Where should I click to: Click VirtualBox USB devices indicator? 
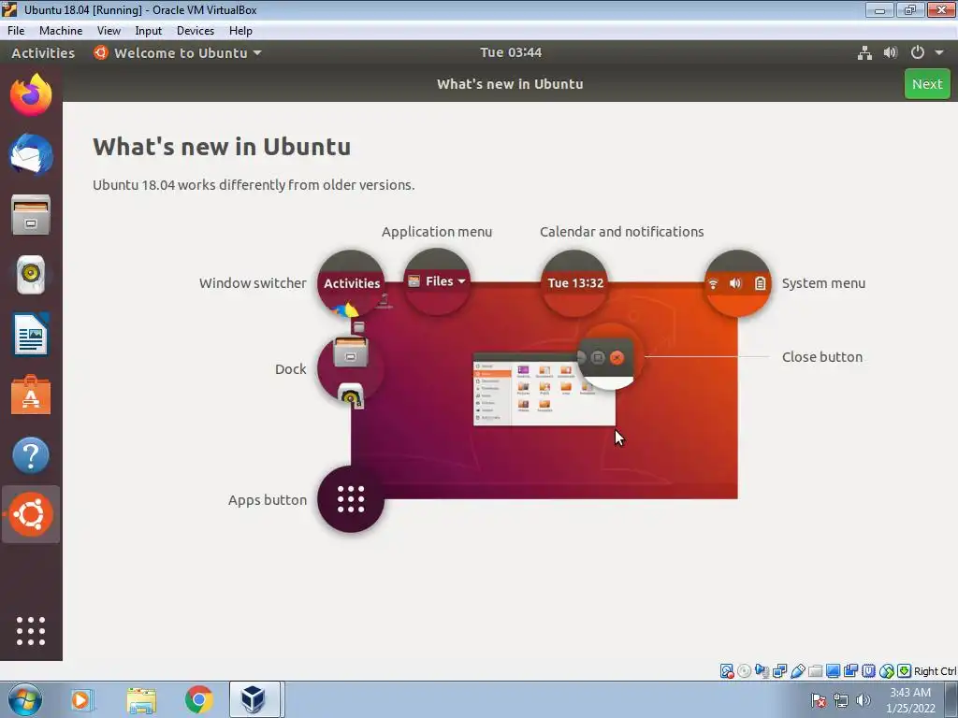(797, 671)
